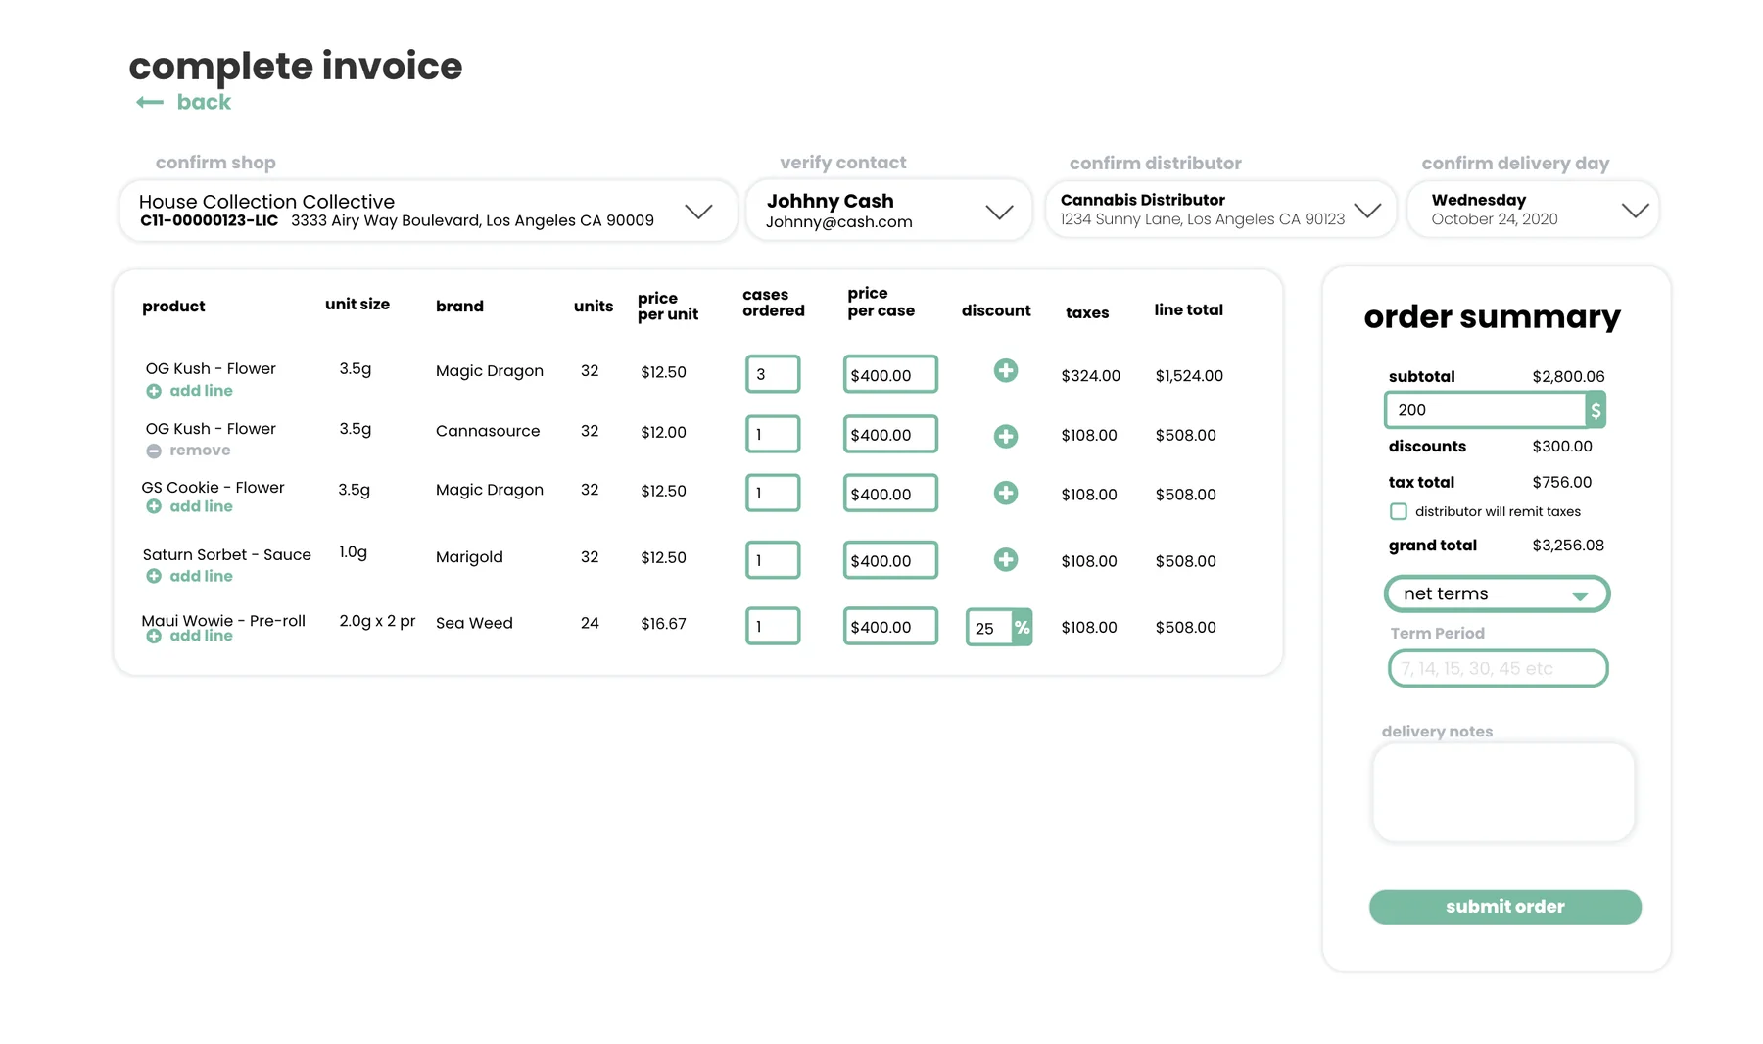1763x1044 pixels.
Task: Click the back arrow icon
Action: pos(150,102)
